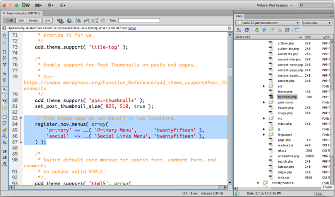Open the Local view dropdown
This screenshot has width=335, height=197.
(317, 23)
